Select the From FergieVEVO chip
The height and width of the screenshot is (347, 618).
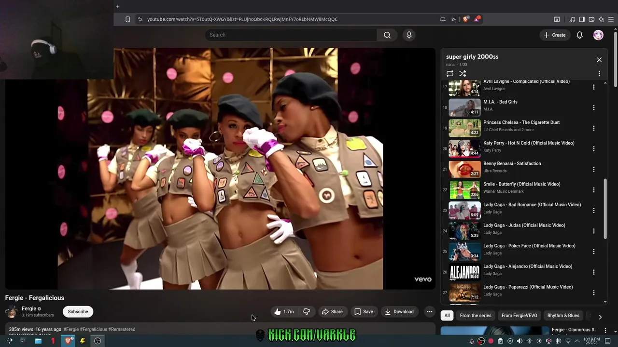tap(519, 316)
